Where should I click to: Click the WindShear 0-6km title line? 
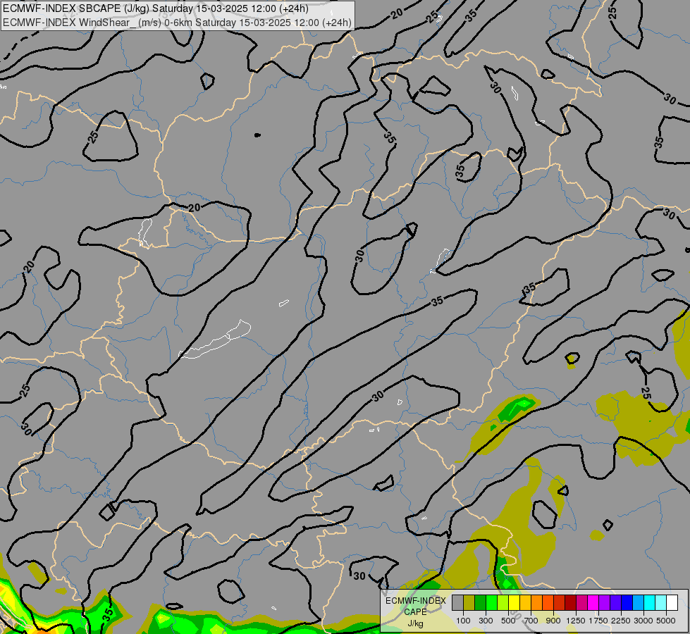[x=177, y=23]
